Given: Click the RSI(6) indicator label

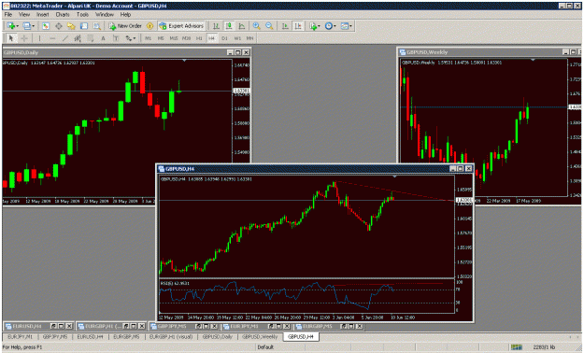Looking at the screenshot, I should pos(175,283).
